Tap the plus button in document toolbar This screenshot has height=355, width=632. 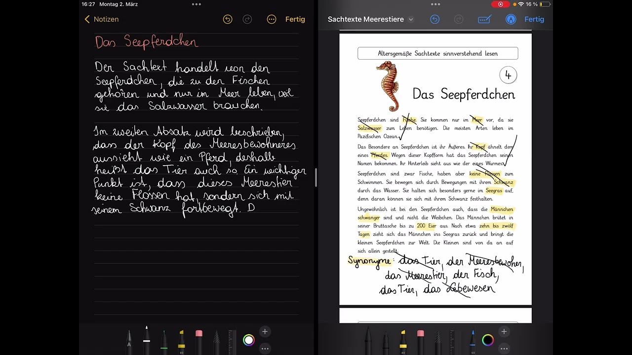pyautogui.click(x=504, y=332)
